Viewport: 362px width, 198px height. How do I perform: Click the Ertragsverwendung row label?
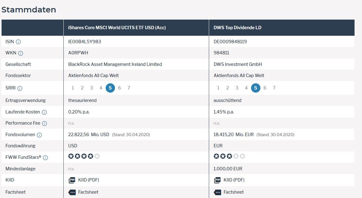(x=25, y=100)
